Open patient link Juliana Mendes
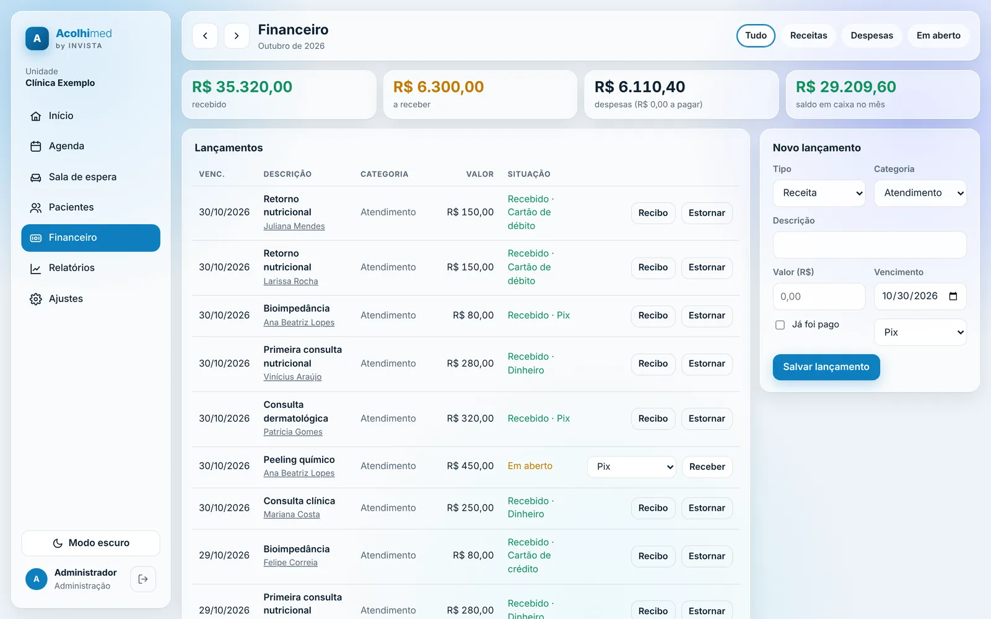The height and width of the screenshot is (619, 991). click(x=294, y=227)
